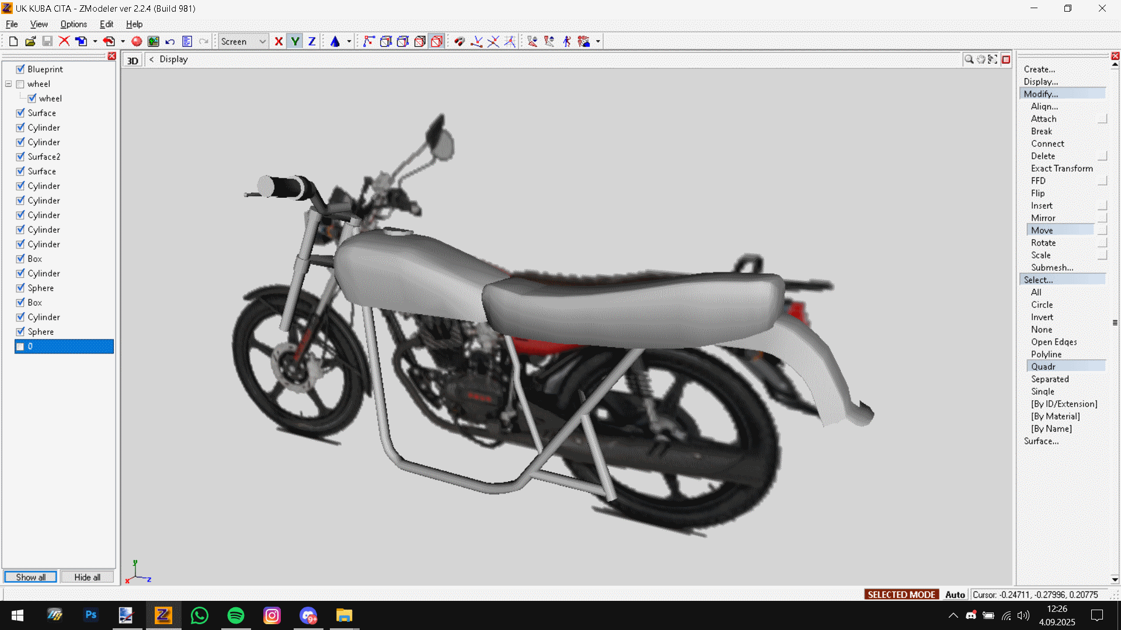Open the Screen axis dropdown

tap(262, 41)
